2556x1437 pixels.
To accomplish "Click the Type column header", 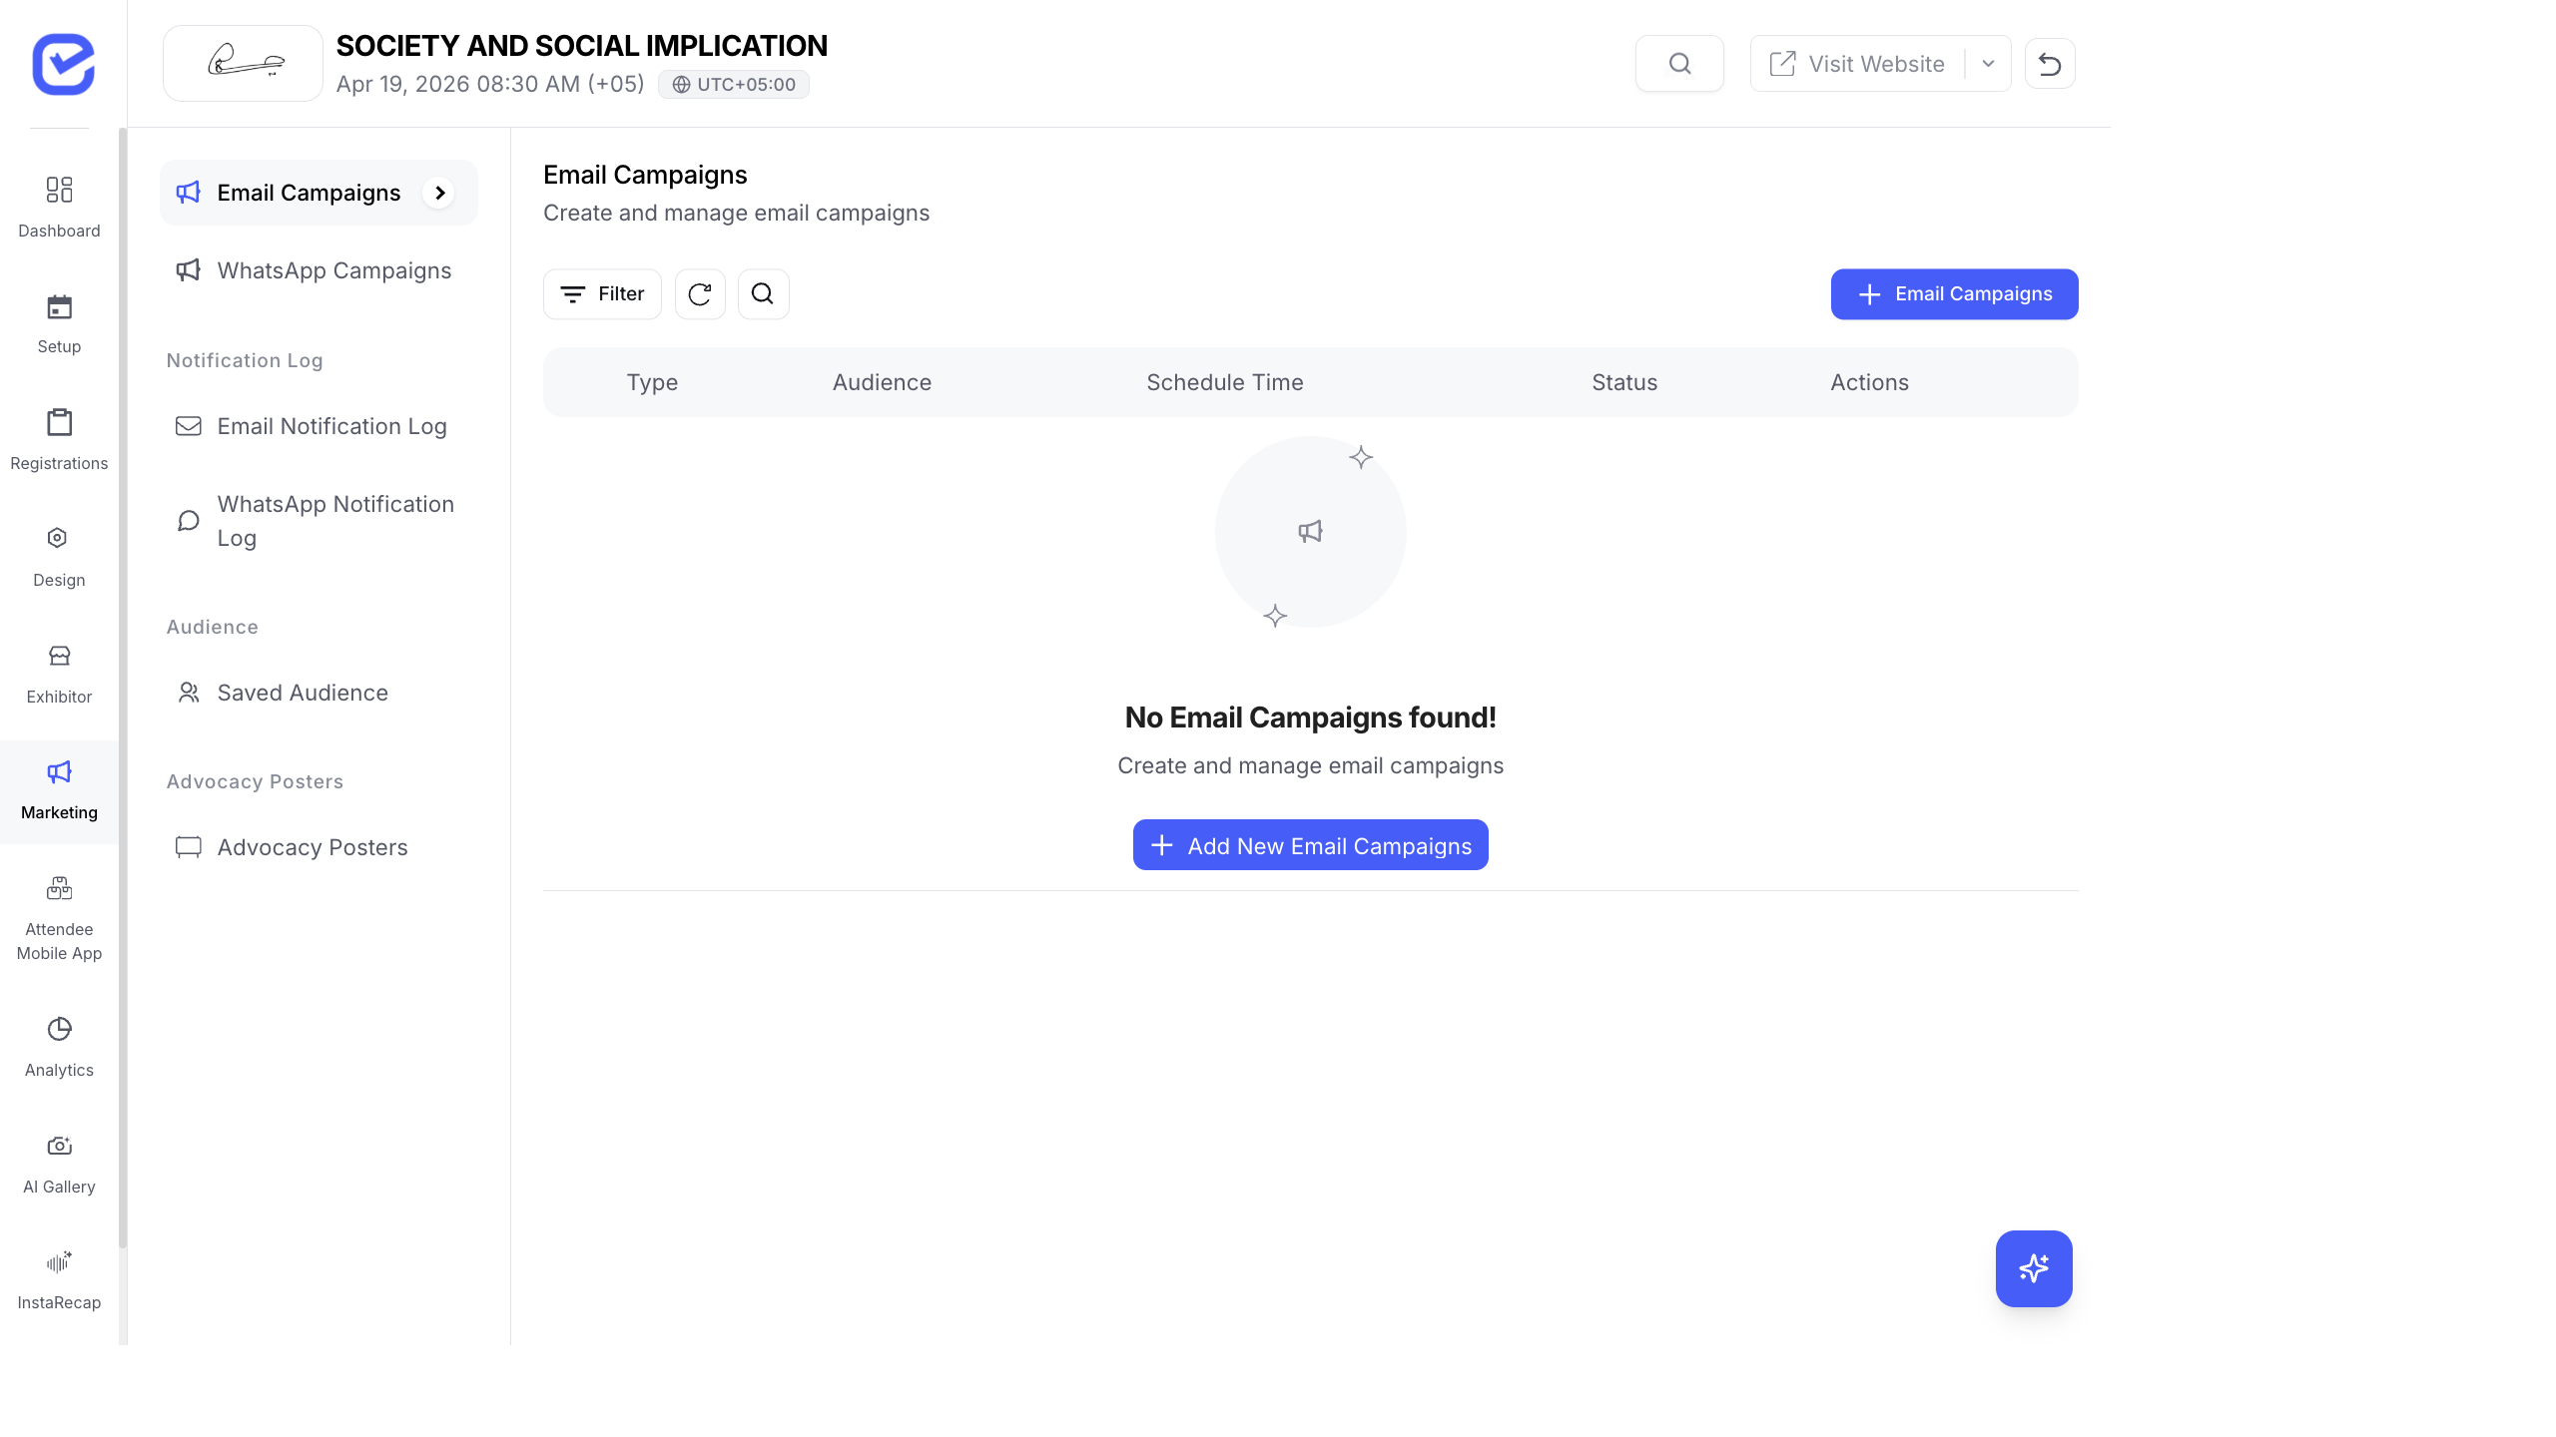I will 652,382.
